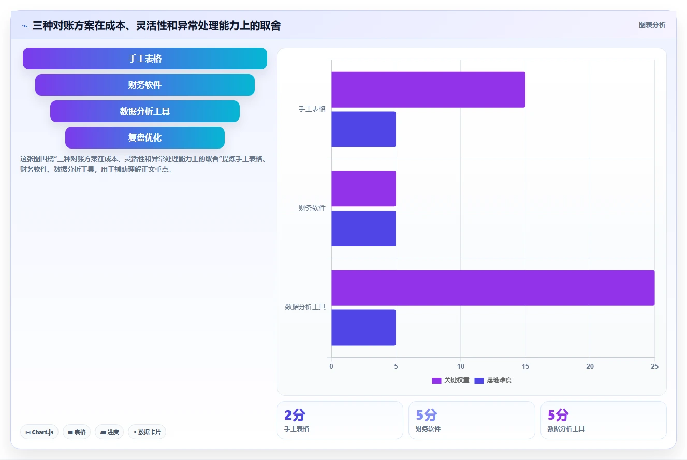Screen dimensions: 687x460
Task: Click the blue 落地难度 bar for 数据分析工具
Action: point(363,328)
